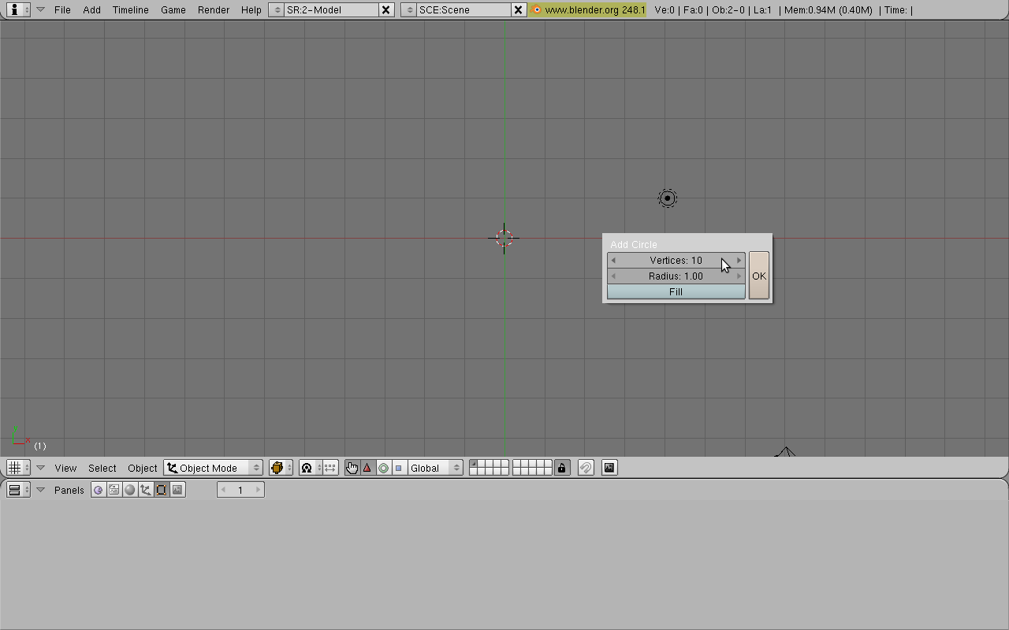Image resolution: width=1009 pixels, height=630 pixels.
Task: Collapse the Buttons window header menus triangle
Action: pyautogui.click(x=41, y=490)
